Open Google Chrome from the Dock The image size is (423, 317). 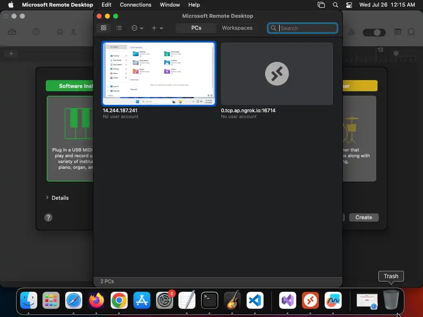pyautogui.click(x=119, y=300)
